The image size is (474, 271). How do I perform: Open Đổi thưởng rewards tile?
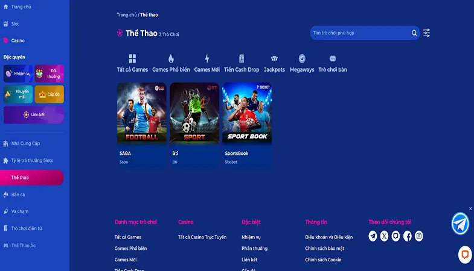(50, 73)
